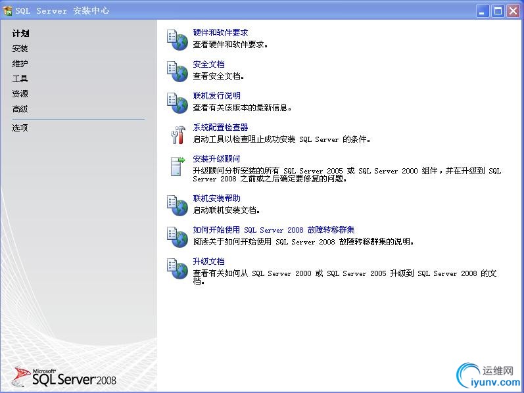Viewport: 524px width, 393px height.
Task: Launch the 系统配置检查器 link
Action: [220, 127]
